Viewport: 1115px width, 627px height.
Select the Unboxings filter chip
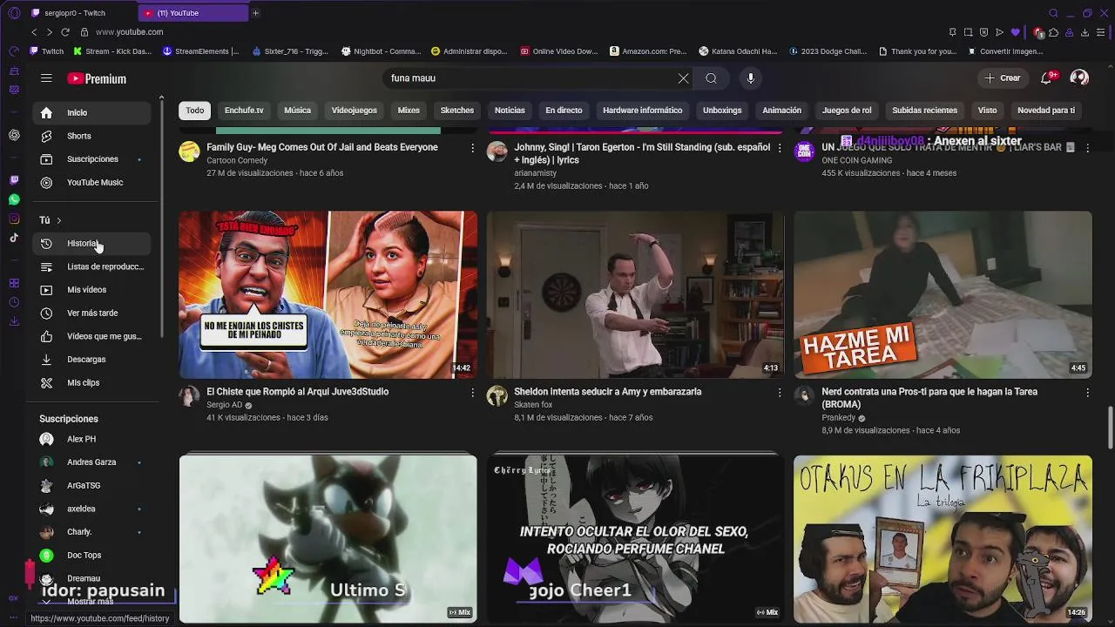pos(722,111)
